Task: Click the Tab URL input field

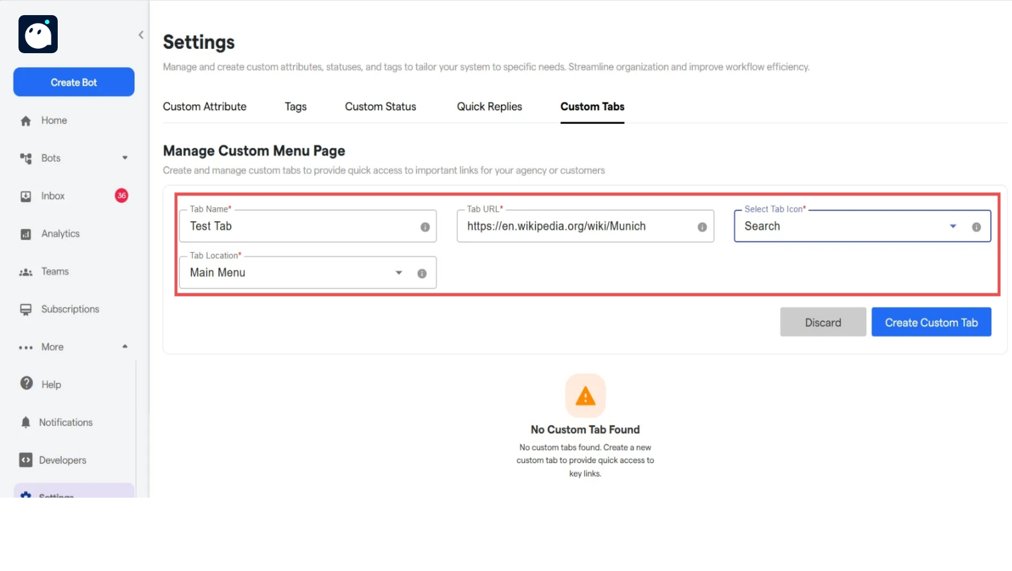Action: 585,226
